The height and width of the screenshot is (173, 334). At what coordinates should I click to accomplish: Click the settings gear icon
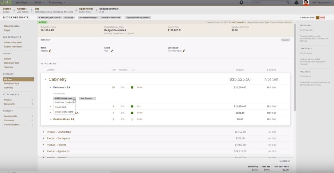pos(242,2)
